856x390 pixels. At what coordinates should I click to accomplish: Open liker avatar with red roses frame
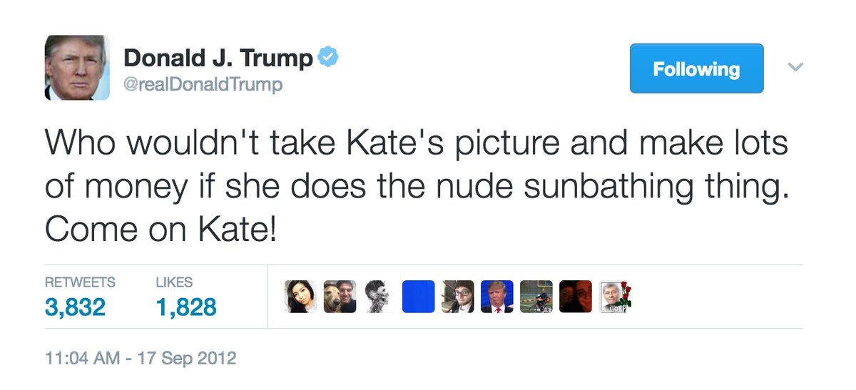tap(615, 297)
